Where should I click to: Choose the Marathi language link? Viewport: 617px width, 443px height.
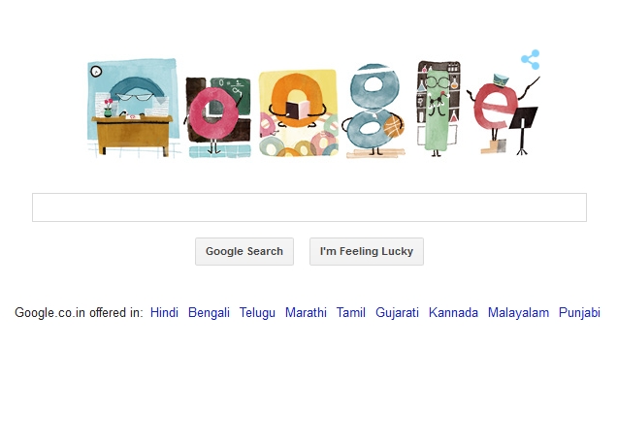click(306, 313)
